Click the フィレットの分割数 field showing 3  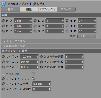[41, 89]
